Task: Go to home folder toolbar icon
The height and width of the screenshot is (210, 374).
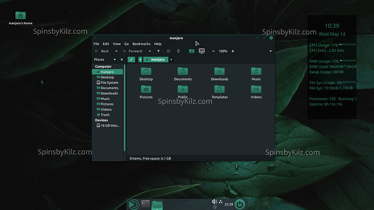Action: (x=191, y=51)
